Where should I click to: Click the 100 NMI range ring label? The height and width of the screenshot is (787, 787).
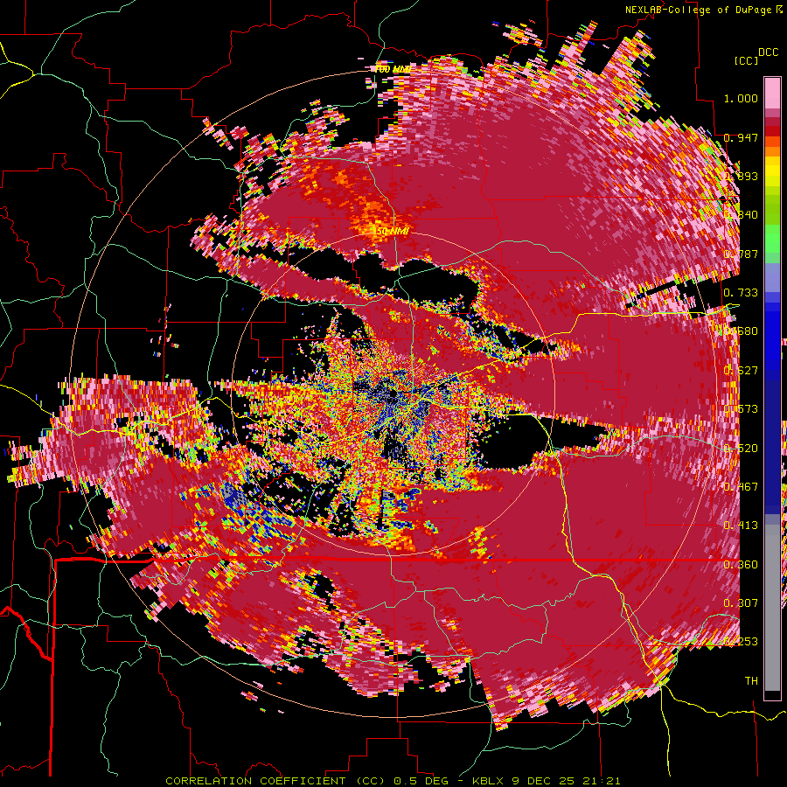click(393, 69)
